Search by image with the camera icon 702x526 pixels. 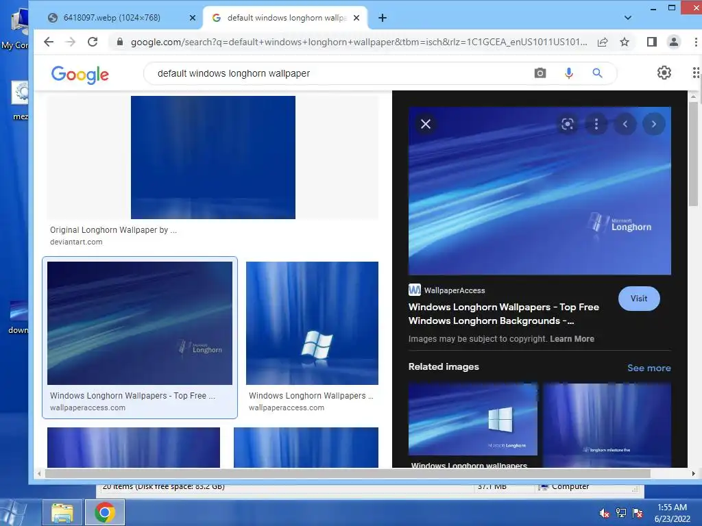[540, 73]
